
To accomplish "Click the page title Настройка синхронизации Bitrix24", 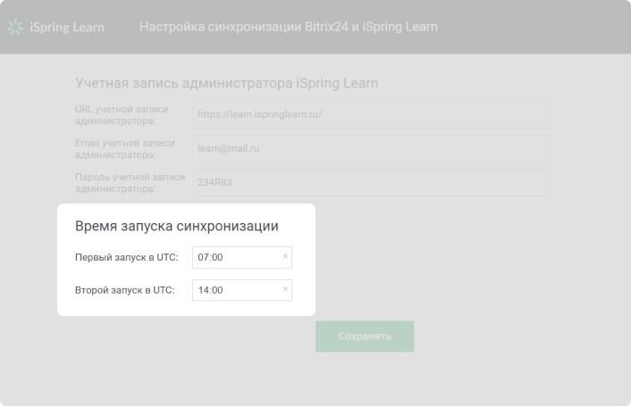I will (x=289, y=27).
